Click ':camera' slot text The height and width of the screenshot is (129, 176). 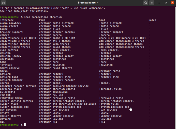[104, 35]
